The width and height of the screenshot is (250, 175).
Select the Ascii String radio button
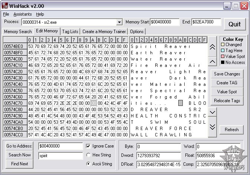tap(88, 164)
